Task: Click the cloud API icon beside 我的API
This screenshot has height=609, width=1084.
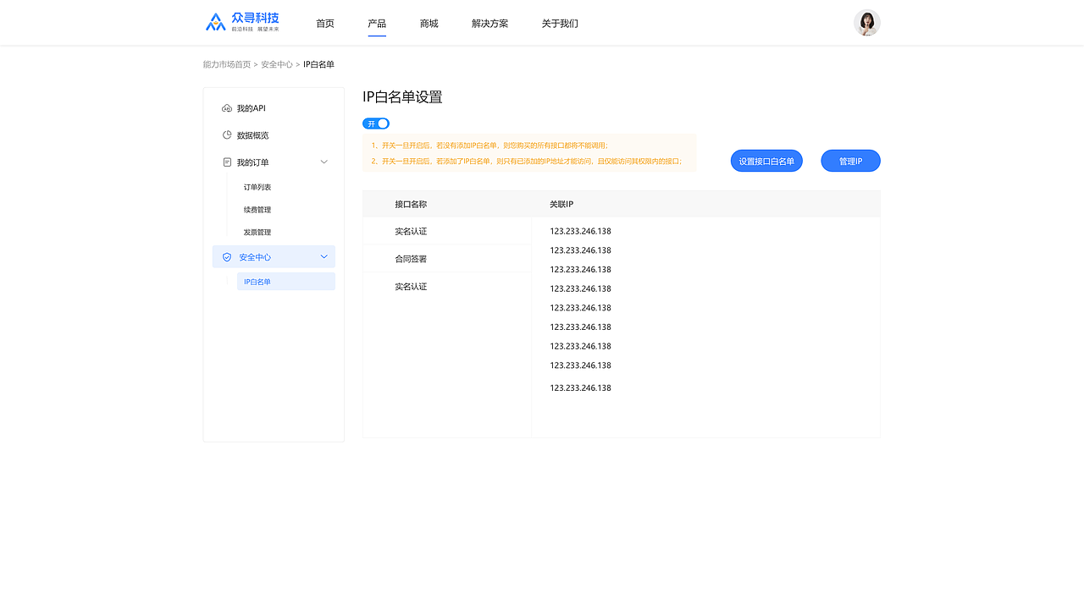Action: pyautogui.click(x=226, y=107)
